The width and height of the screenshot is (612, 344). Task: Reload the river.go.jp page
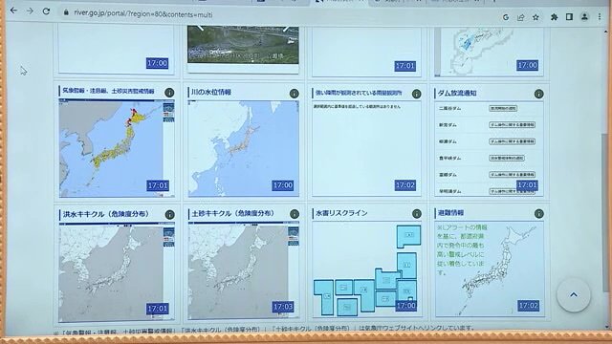[x=46, y=11]
